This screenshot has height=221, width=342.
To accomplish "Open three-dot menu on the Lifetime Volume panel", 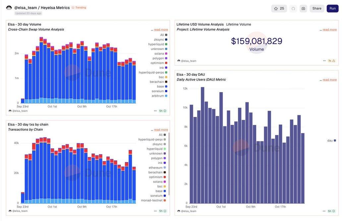I will [324, 61].
